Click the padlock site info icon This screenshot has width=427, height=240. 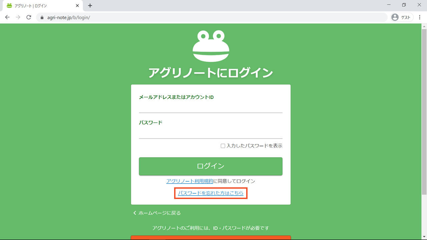pyautogui.click(x=42, y=17)
